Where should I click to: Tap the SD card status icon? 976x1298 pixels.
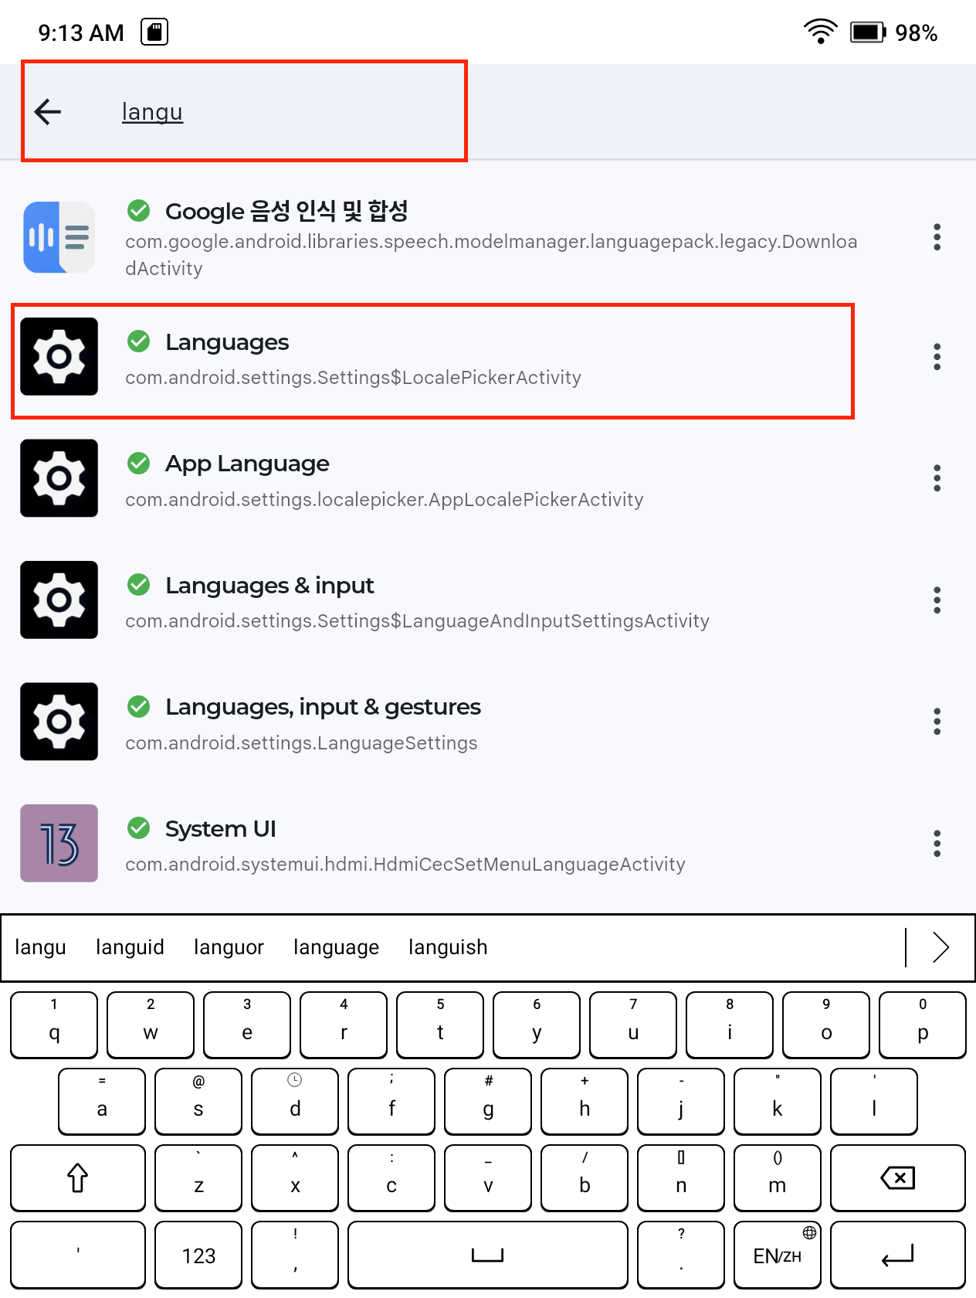(154, 32)
